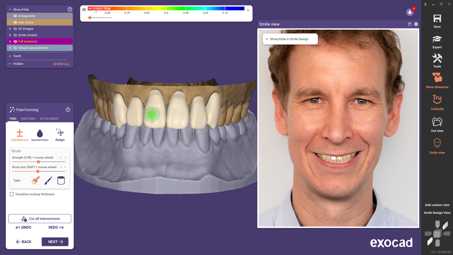Activate the Adapt tool
The width and height of the screenshot is (453, 255).
[60, 134]
